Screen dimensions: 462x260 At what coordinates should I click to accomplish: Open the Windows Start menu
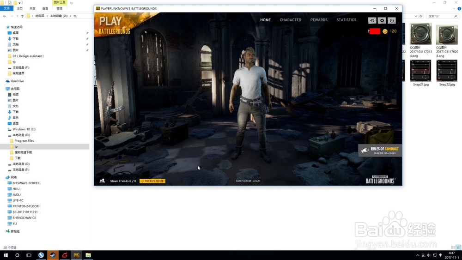pyautogui.click(x=5, y=255)
